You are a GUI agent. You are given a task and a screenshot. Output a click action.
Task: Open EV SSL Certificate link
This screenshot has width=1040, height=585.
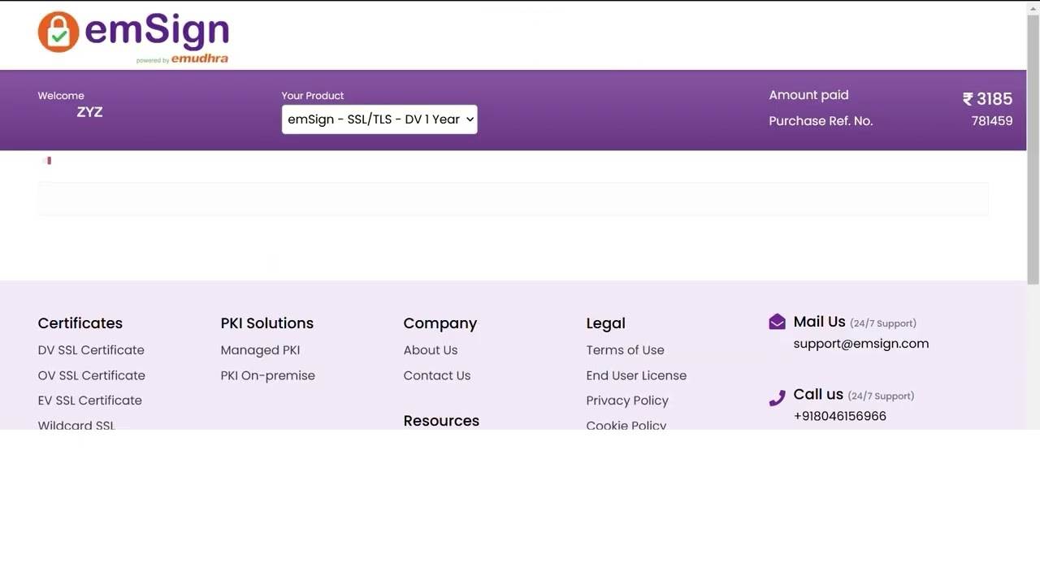[90, 401]
